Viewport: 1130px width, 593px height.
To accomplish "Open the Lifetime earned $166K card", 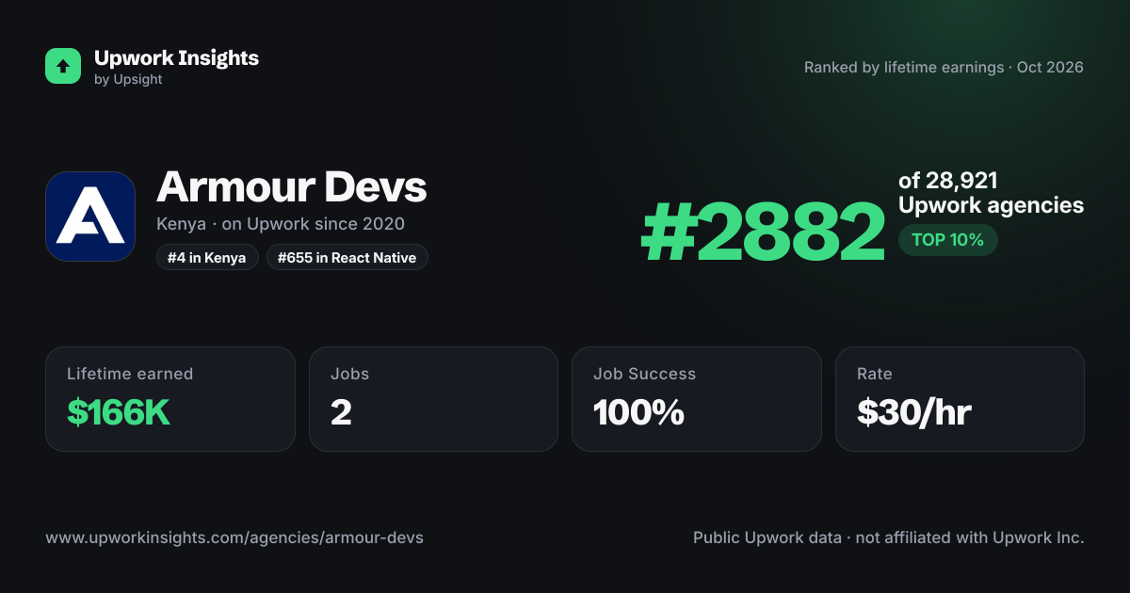I will 170,399.
